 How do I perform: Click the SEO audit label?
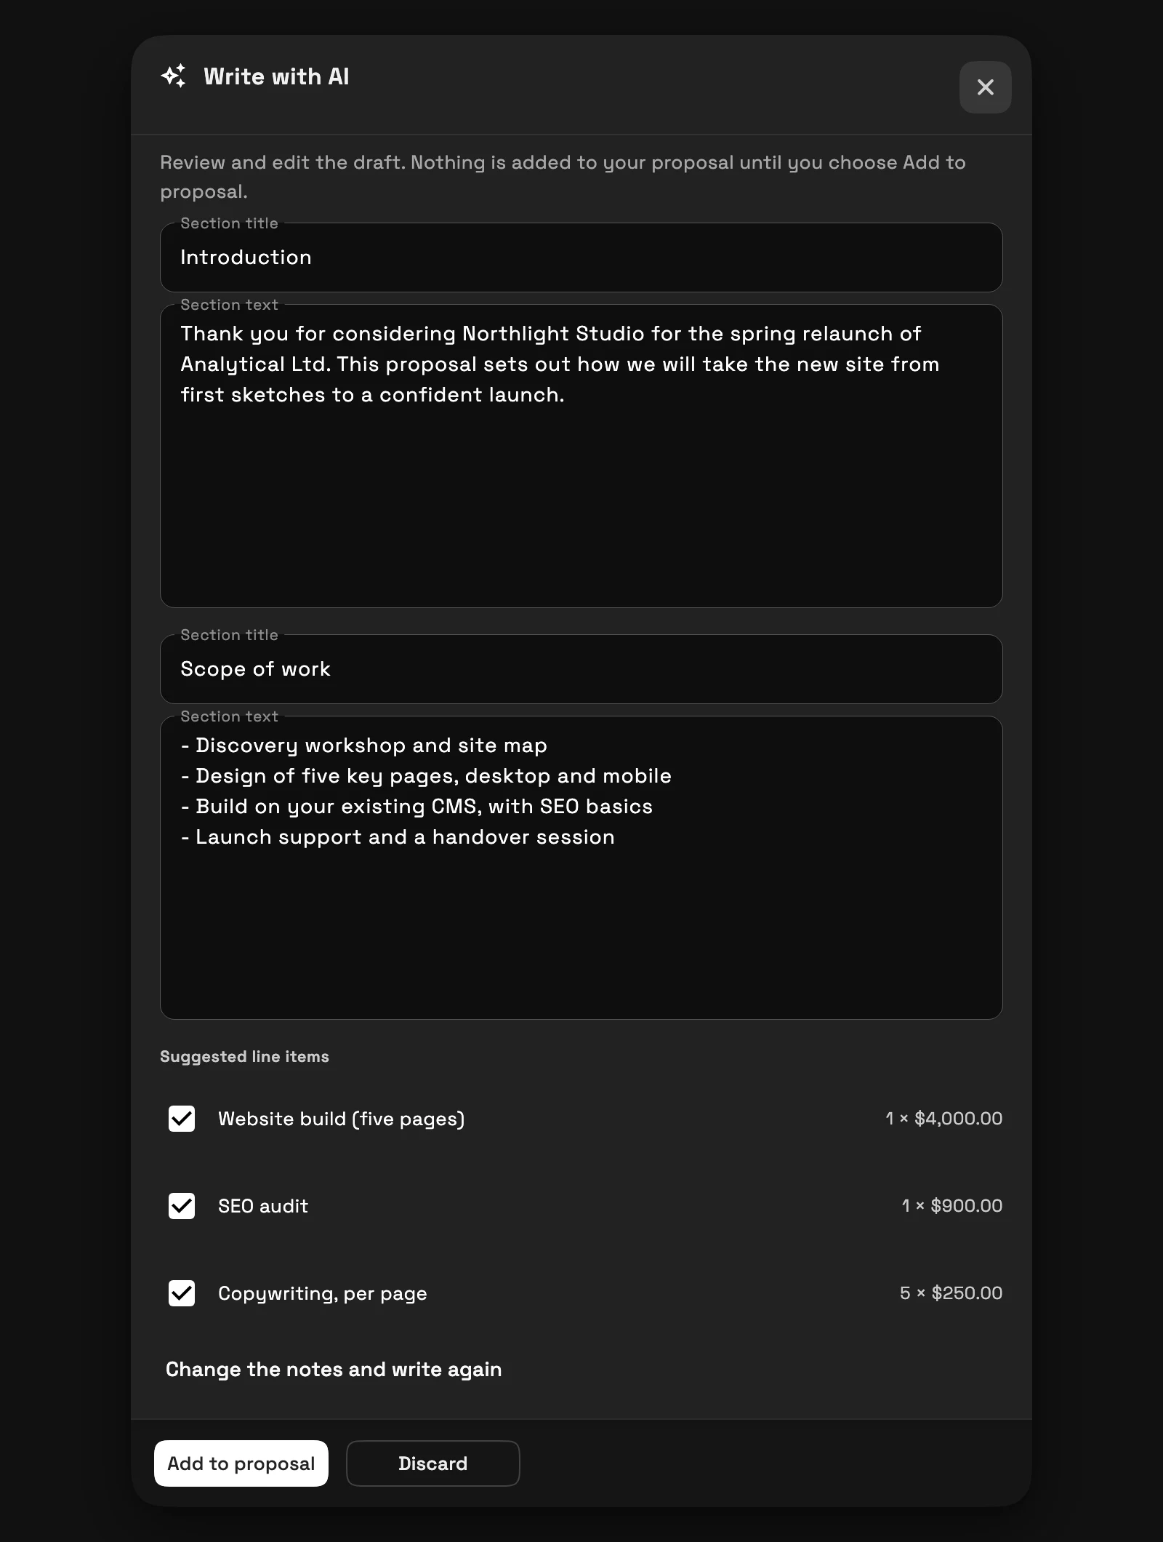point(263,1206)
